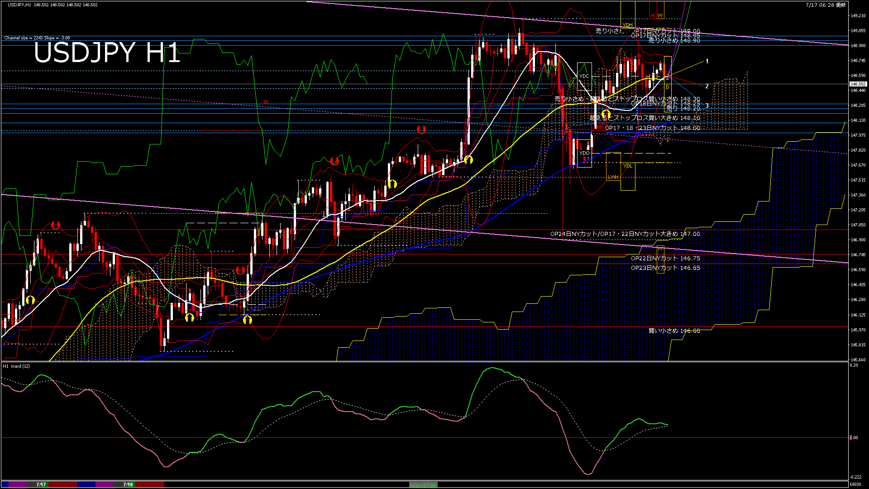Click the MACD -0.222 axis value
The width and height of the screenshot is (869, 489).
(855, 477)
